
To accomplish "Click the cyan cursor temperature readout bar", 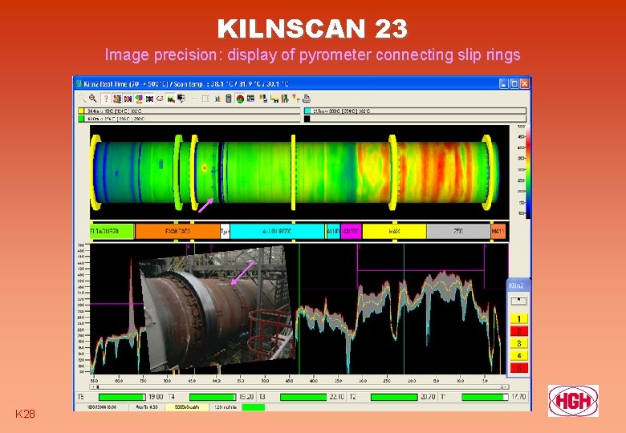I will [x=418, y=111].
